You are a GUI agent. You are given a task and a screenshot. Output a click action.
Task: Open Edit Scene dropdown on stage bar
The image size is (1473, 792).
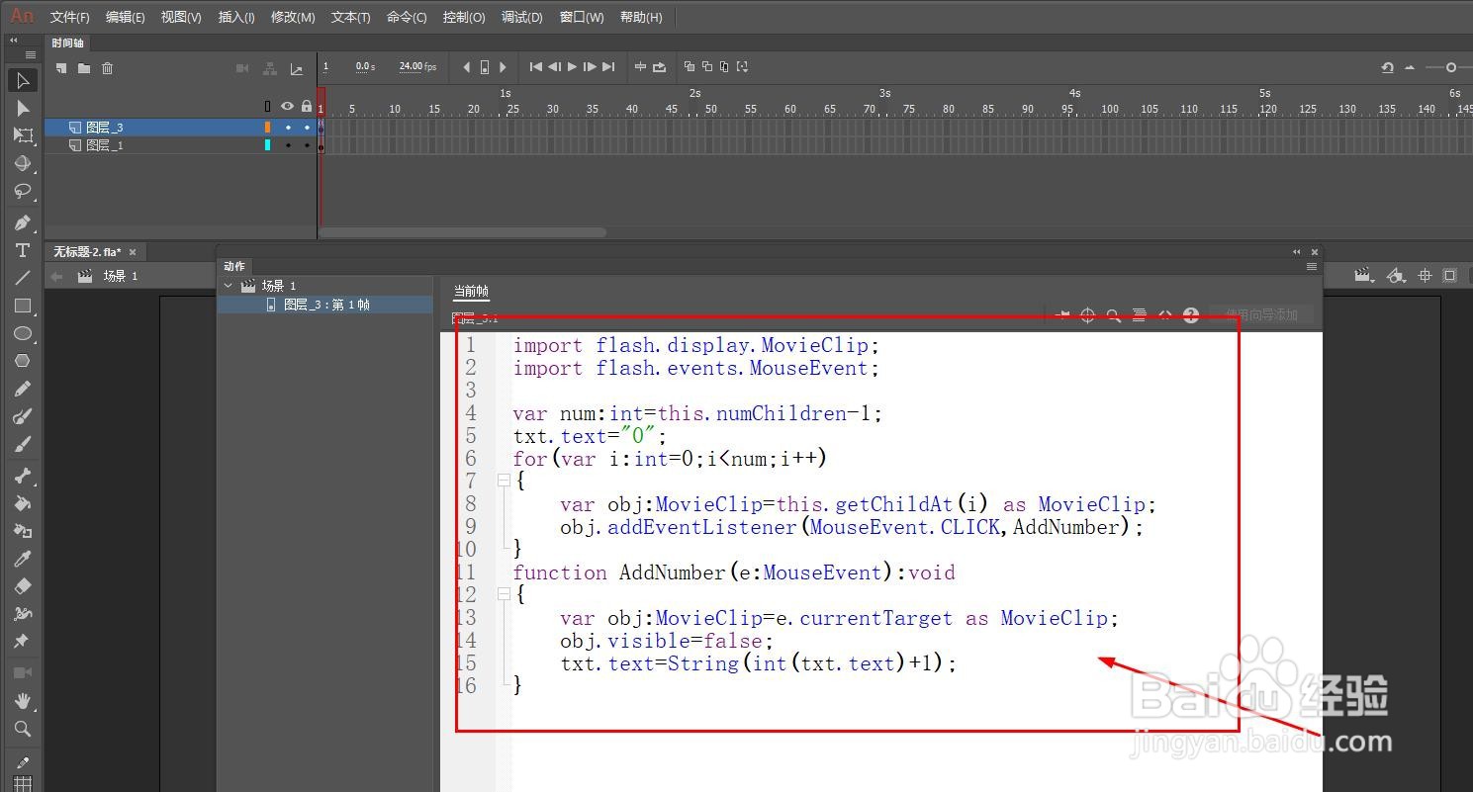(1365, 276)
